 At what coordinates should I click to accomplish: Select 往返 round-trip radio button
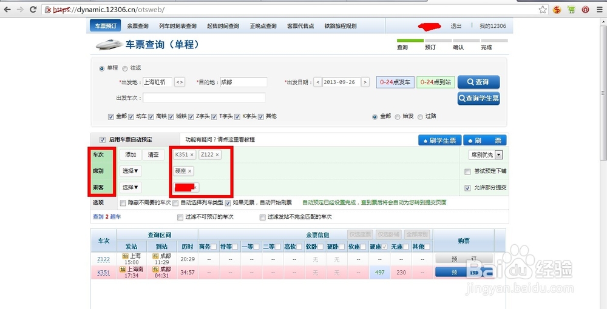coord(124,68)
